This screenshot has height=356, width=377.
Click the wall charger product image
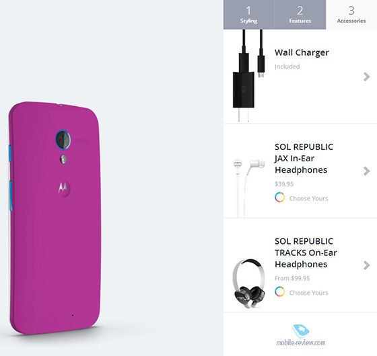(248, 75)
